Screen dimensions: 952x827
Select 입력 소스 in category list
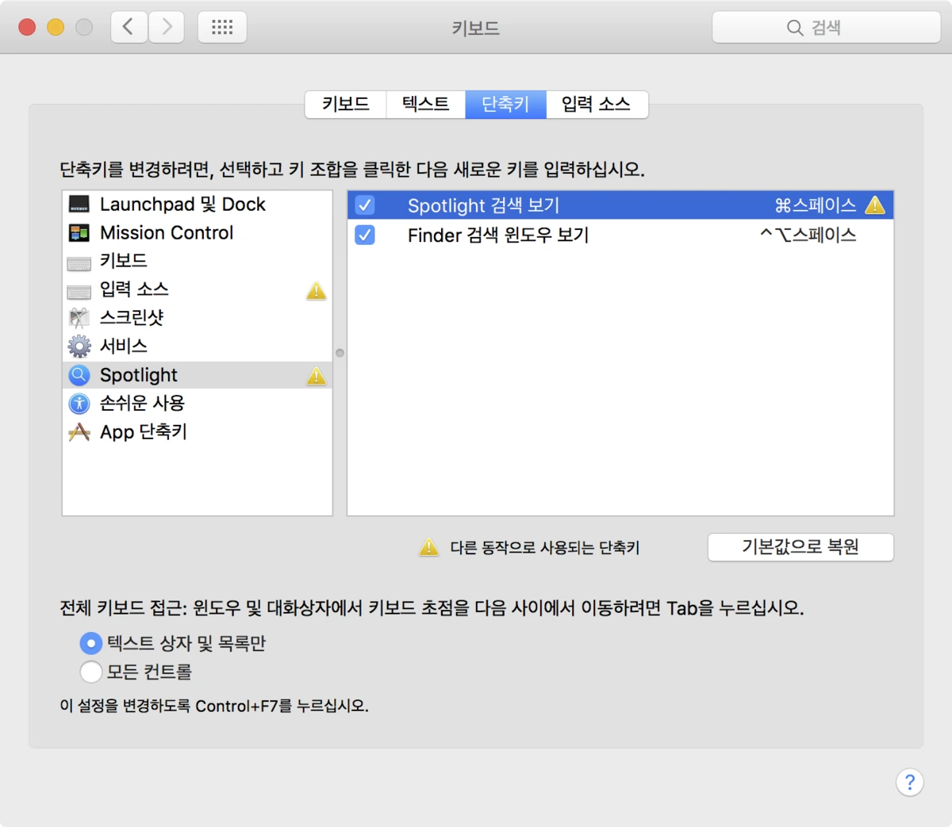tap(198, 290)
